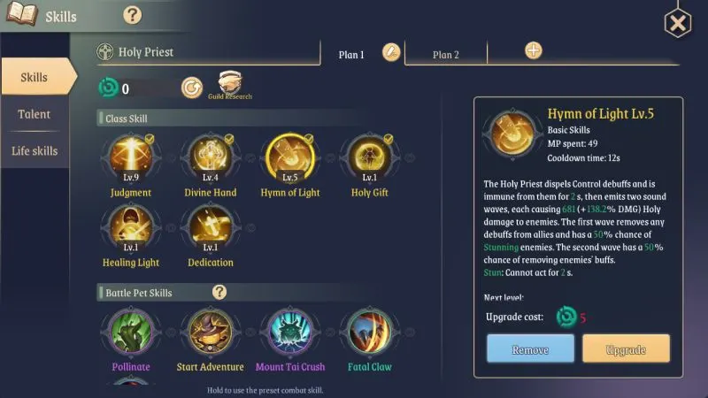Choose the Fatal Claw pet skill

click(369, 332)
